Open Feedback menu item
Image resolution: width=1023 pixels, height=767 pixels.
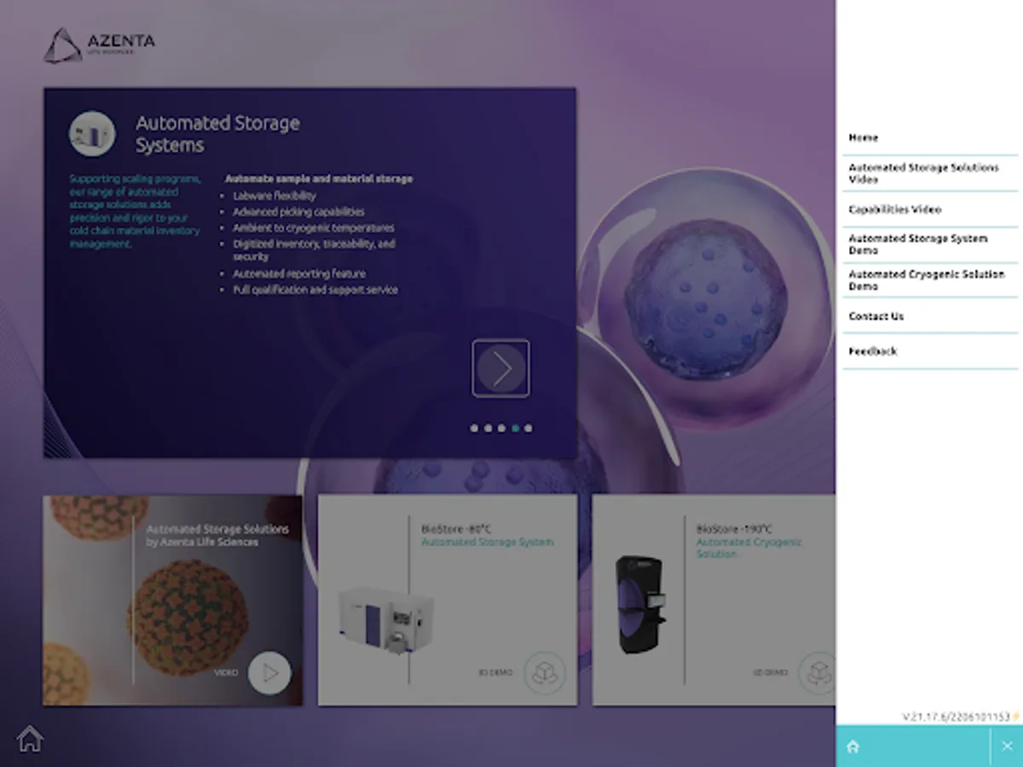click(930, 351)
